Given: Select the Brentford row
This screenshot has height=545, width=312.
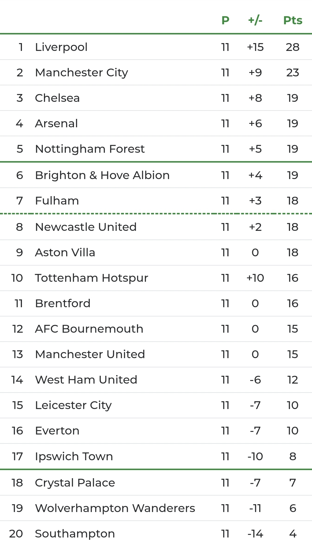Looking at the screenshot, I should point(156,303).
